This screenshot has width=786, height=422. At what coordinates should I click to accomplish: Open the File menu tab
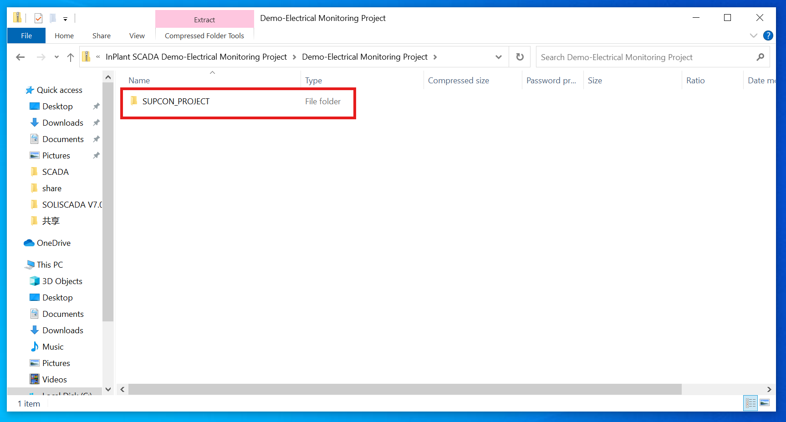tap(26, 36)
